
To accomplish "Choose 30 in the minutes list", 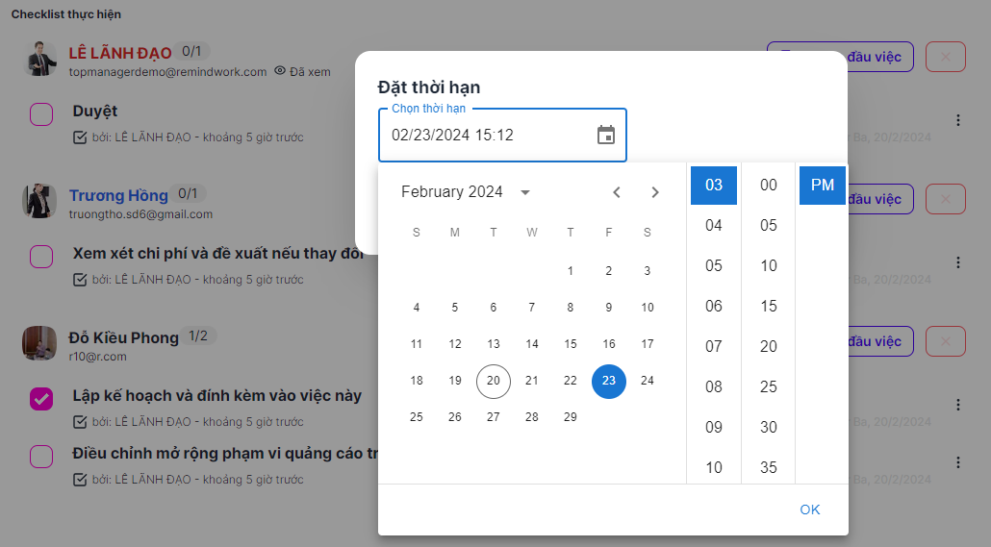I will point(769,428).
